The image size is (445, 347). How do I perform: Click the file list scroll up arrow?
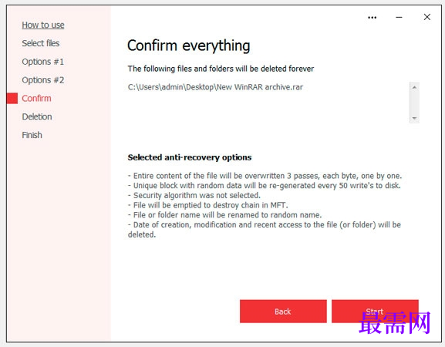414,87
